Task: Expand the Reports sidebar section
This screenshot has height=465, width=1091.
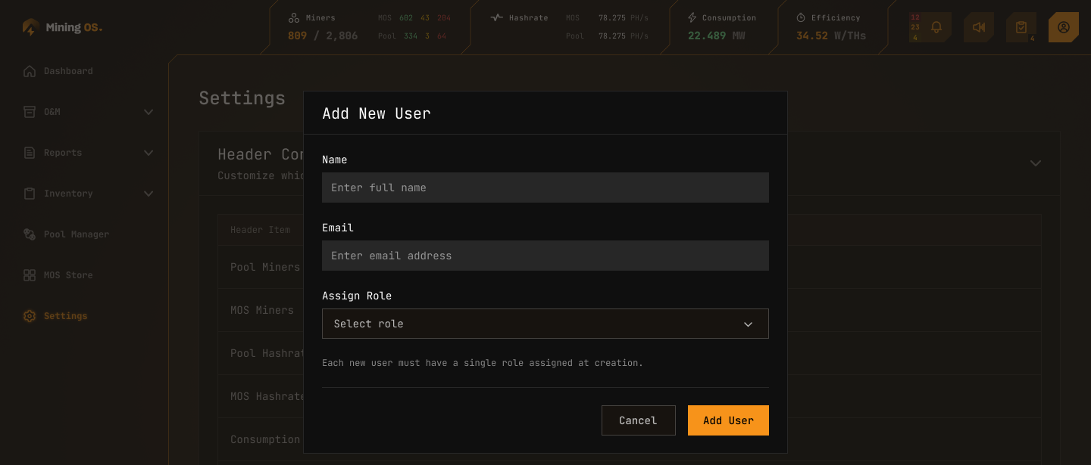Action: click(x=148, y=152)
